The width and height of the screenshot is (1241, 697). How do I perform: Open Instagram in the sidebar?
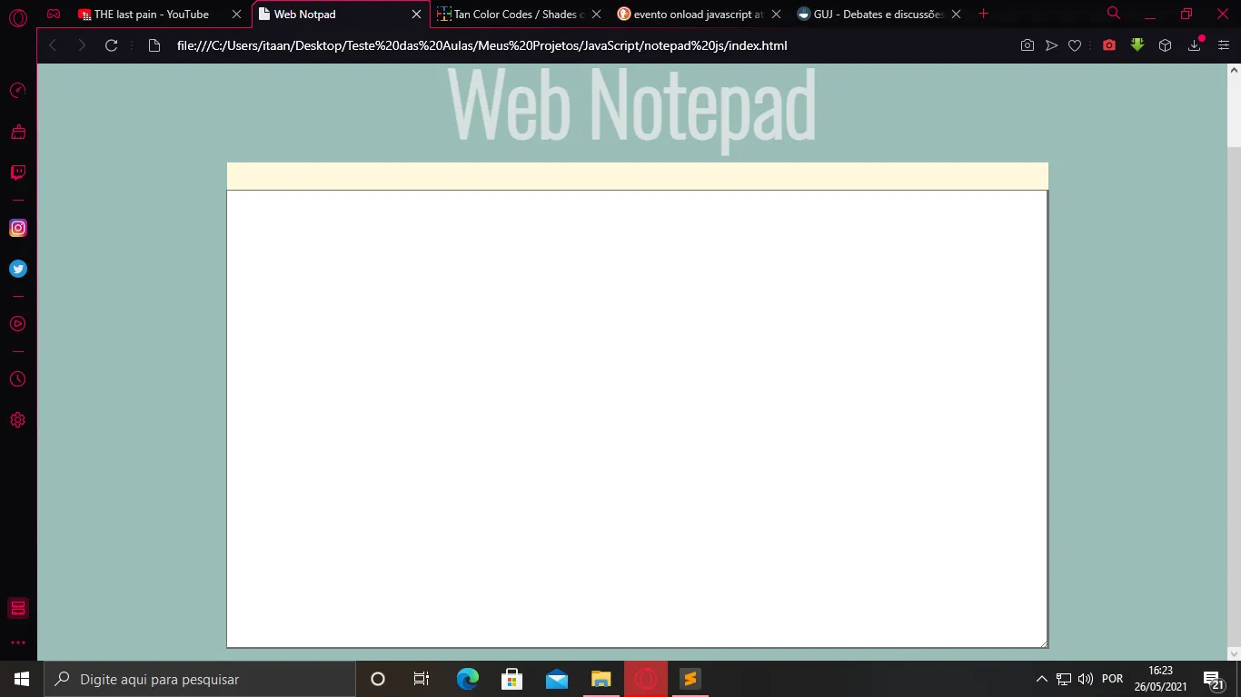17,228
